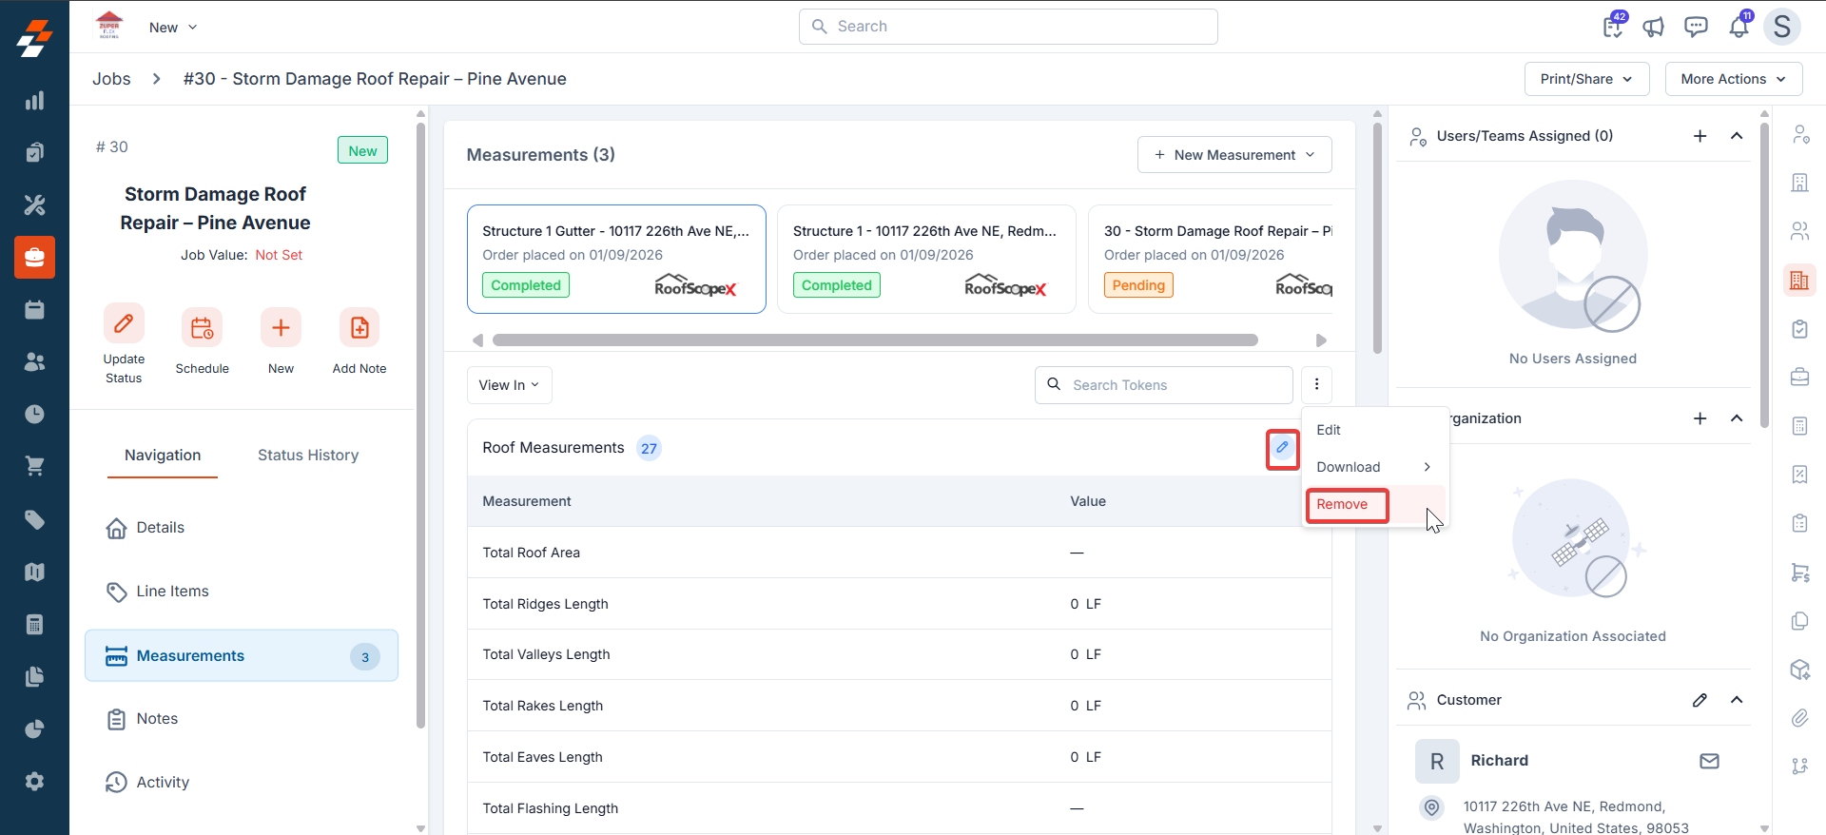Open Line Items in the navigation list

pyautogui.click(x=242, y=592)
